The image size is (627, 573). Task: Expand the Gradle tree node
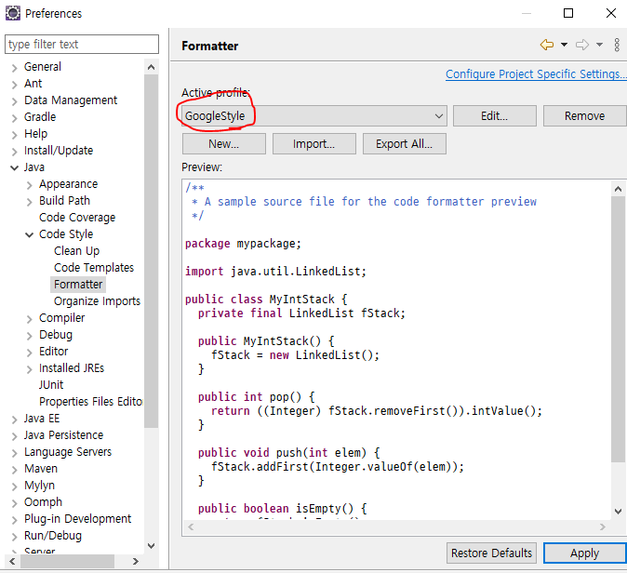14,118
